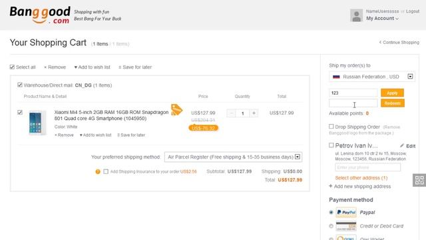Open the shipping insurance help icon
Viewport: 426px width, 240px height.
(x=98, y=171)
